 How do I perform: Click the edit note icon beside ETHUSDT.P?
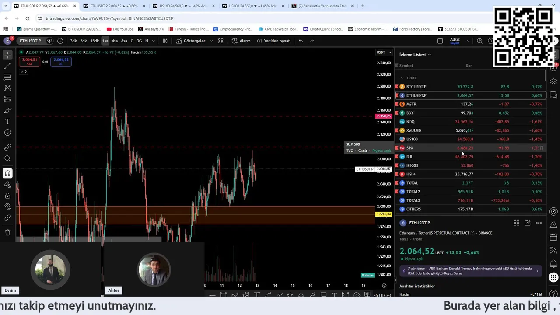[x=528, y=223]
